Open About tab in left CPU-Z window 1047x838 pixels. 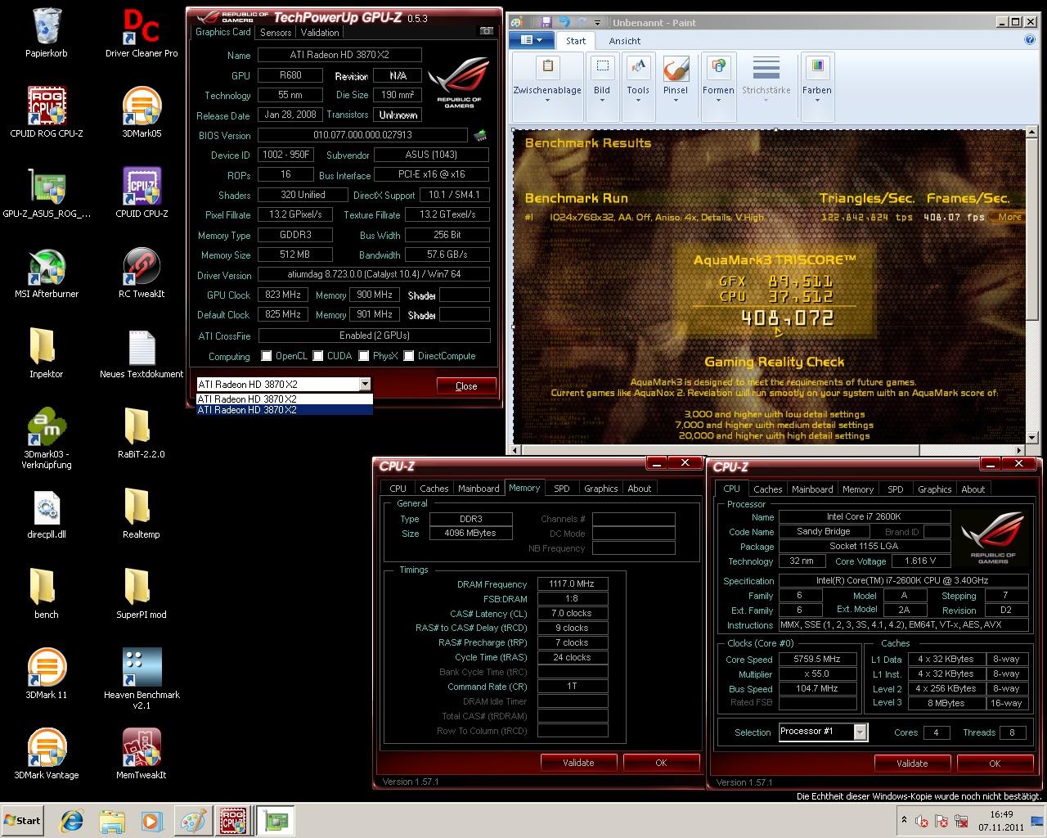640,489
